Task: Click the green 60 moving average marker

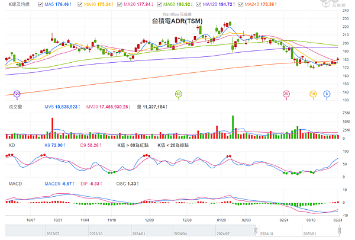Action: (x=179, y=94)
